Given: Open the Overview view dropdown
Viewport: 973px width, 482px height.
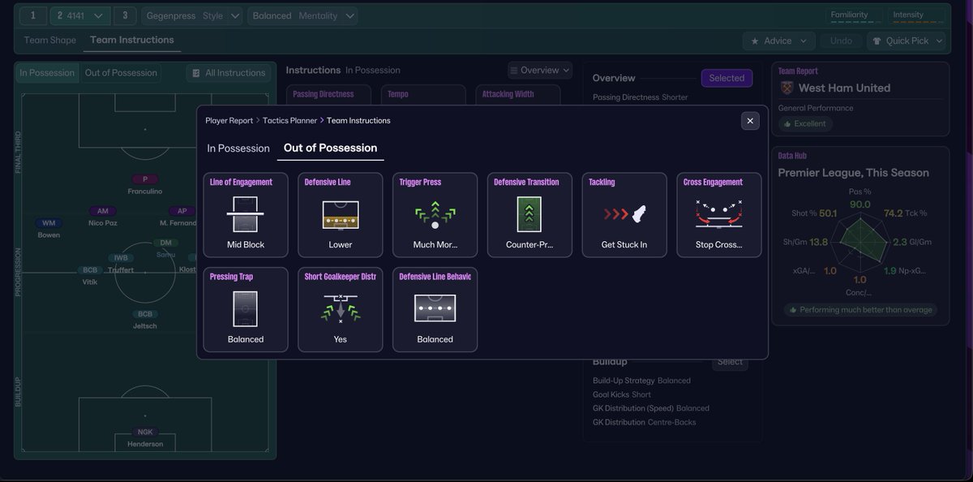Looking at the screenshot, I should click(x=540, y=71).
